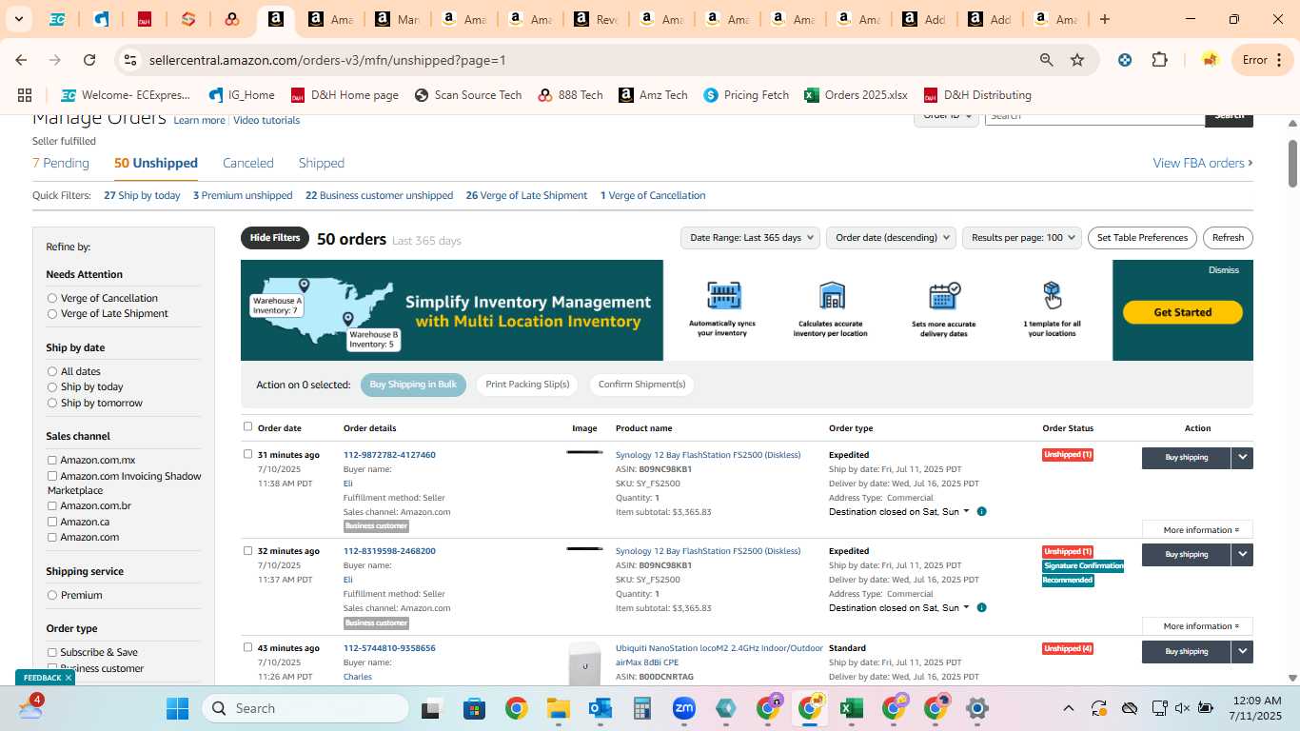
Task: Open a new browser tab with plus
Action: (1105, 19)
